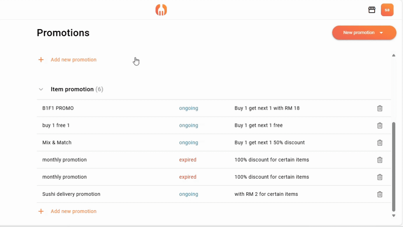Select the 'buy 1 free 1' promotion name
The width and height of the screenshot is (403, 227).
(56, 125)
